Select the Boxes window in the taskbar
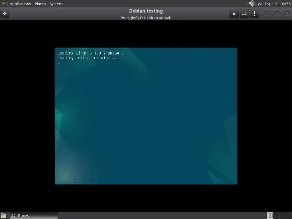The width and height of the screenshot is (292, 219). pyautogui.click(x=34, y=216)
